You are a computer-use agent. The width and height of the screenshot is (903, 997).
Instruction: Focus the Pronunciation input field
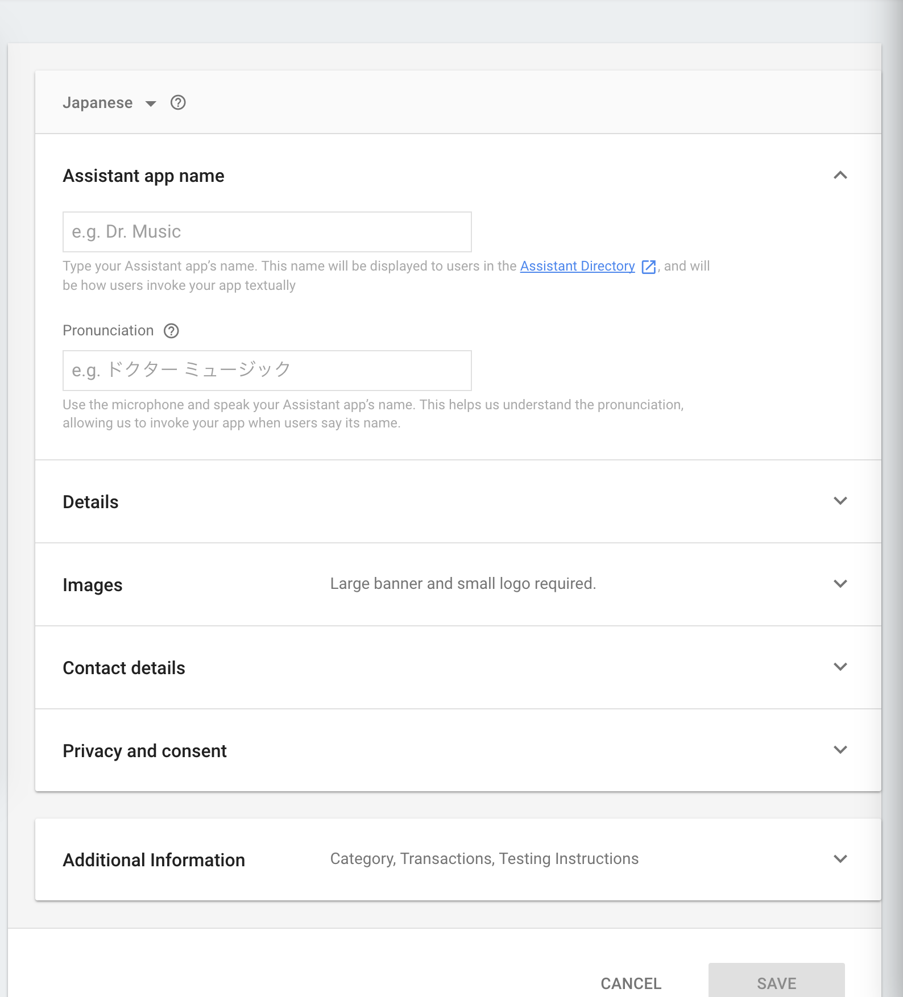[267, 371]
